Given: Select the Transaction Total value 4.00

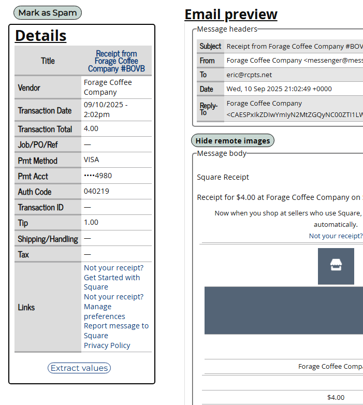Looking at the screenshot, I should click(91, 128).
